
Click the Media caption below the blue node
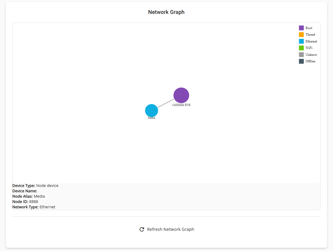click(151, 118)
